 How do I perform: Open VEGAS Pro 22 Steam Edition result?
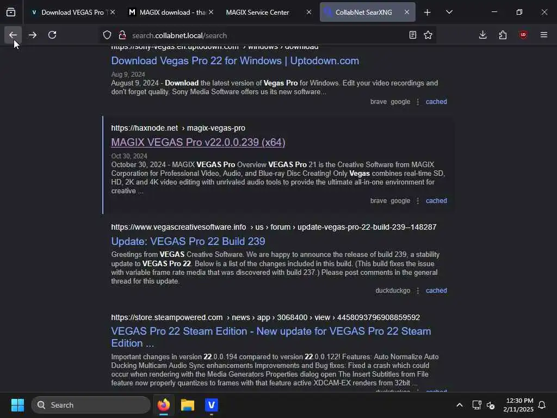271,337
